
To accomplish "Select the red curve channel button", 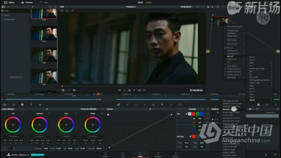I will [194, 114].
